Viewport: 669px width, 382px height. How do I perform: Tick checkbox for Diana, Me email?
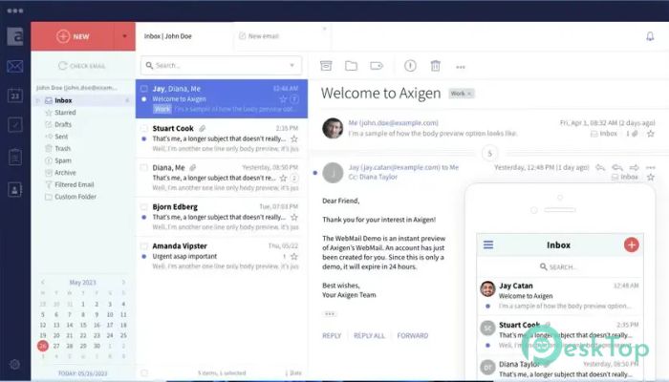(x=144, y=167)
